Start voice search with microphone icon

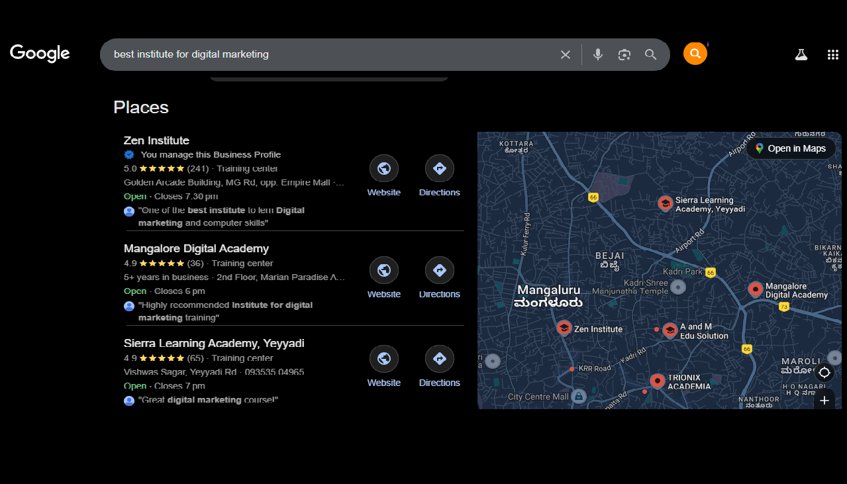pos(597,55)
